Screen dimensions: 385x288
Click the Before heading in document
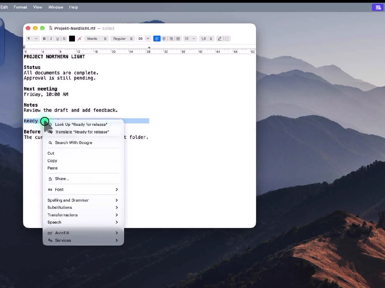tap(32, 132)
